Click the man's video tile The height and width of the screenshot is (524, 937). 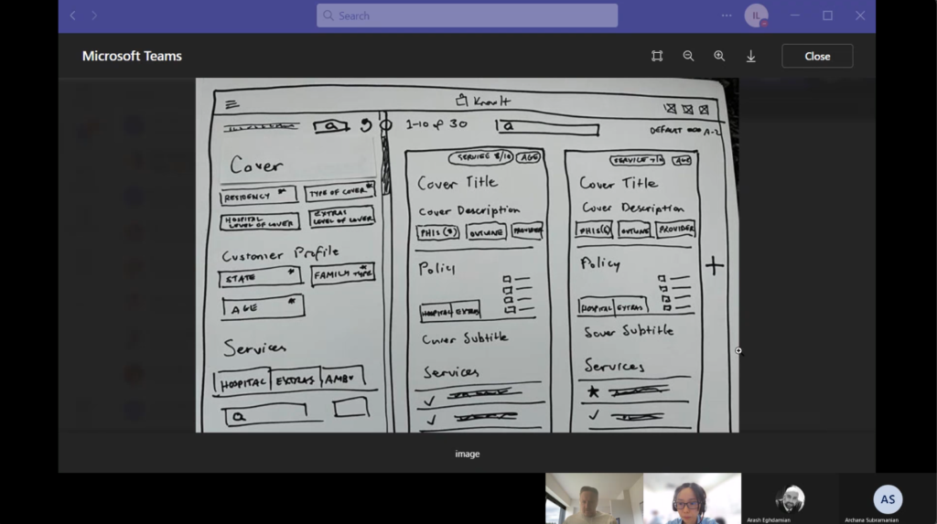tap(594, 498)
